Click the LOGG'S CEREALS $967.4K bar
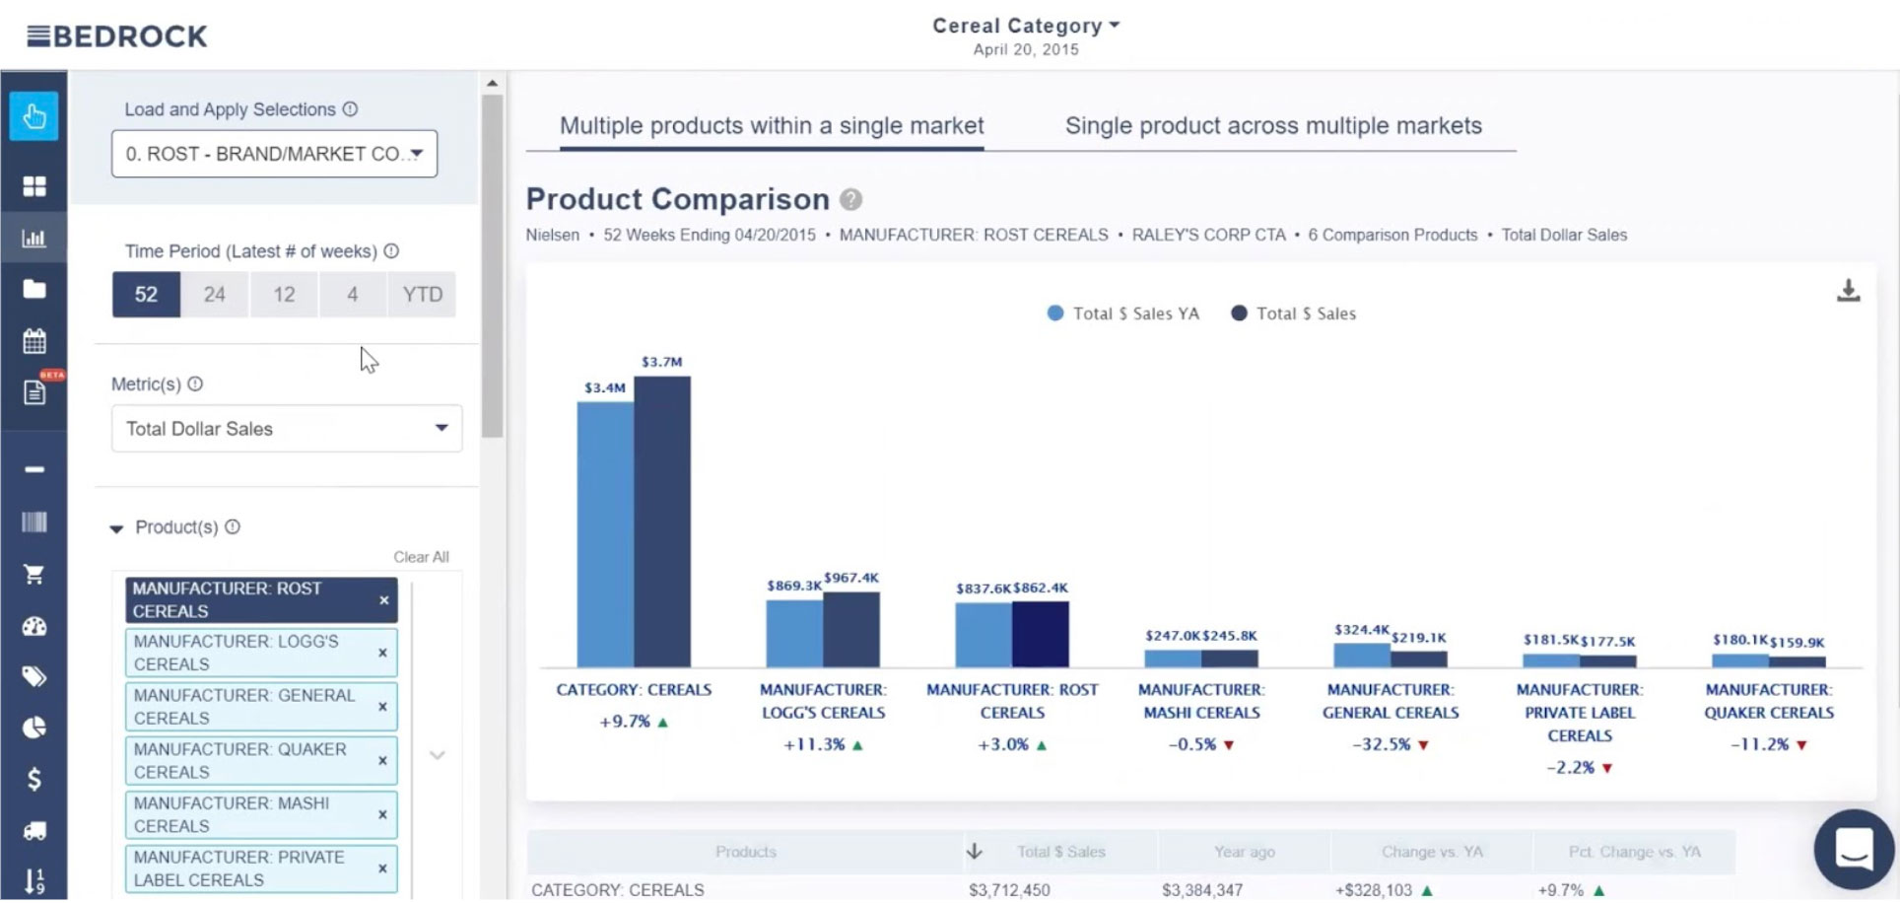 click(851, 630)
